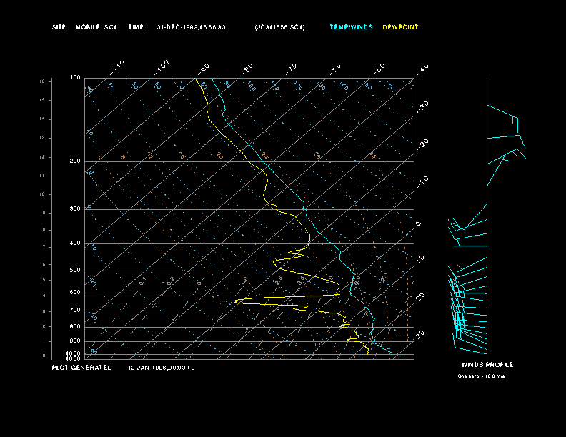Click the cyan "TEMP/WINDS" legend label
This screenshot has height=437, width=566.
click(x=351, y=27)
